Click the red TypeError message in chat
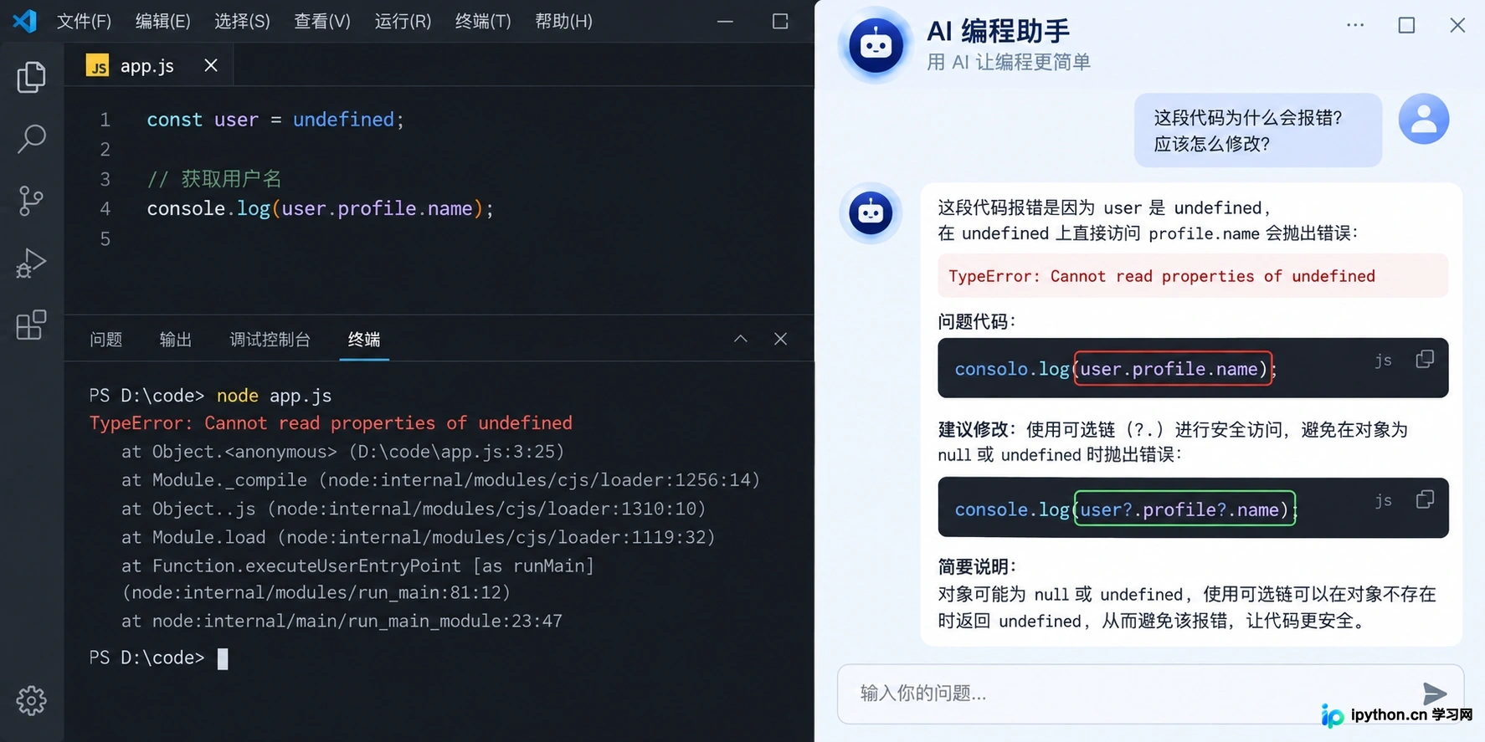The width and height of the screenshot is (1485, 742). (x=1193, y=276)
